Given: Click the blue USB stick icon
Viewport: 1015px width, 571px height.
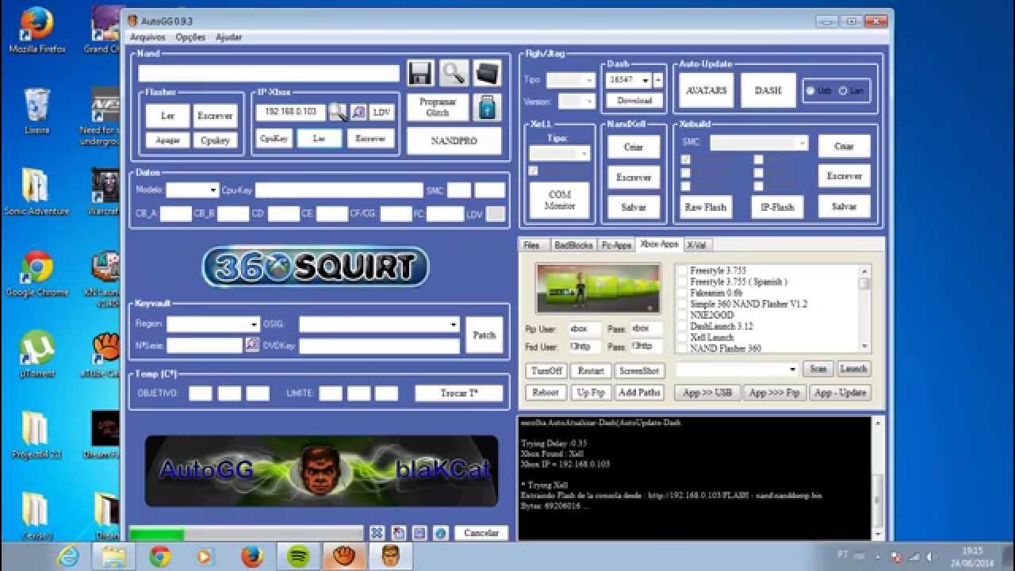Looking at the screenshot, I should [487, 107].
